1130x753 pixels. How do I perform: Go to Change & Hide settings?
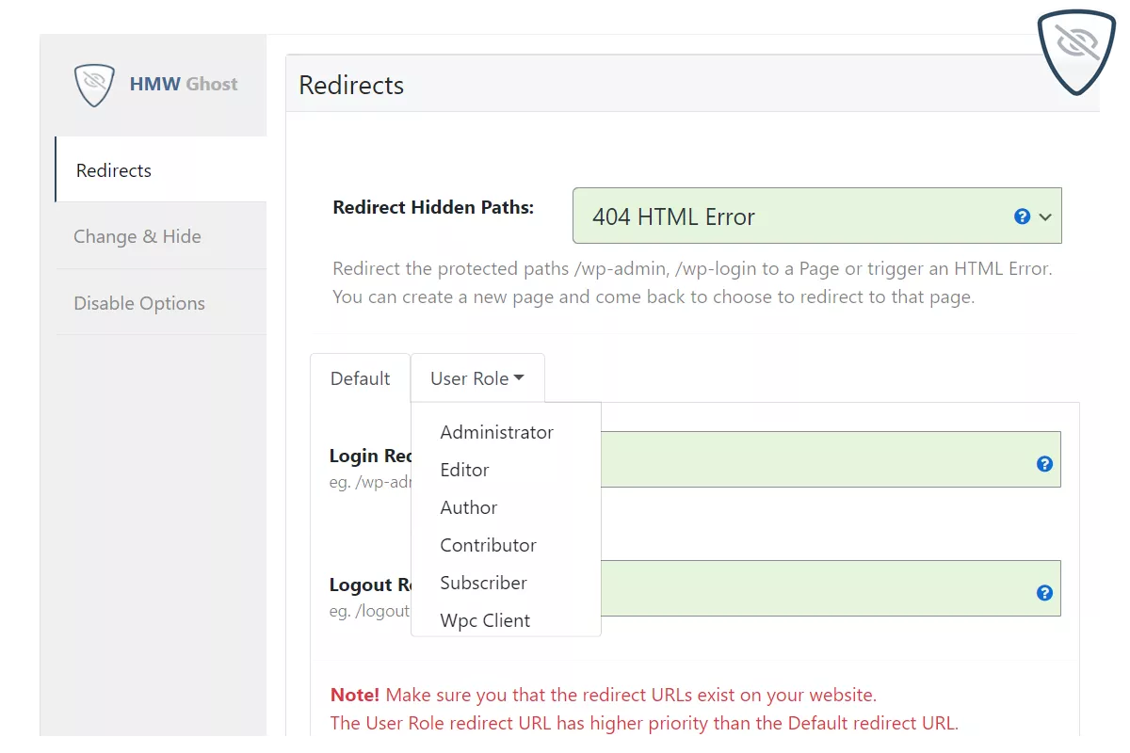[x=137, y=236]
